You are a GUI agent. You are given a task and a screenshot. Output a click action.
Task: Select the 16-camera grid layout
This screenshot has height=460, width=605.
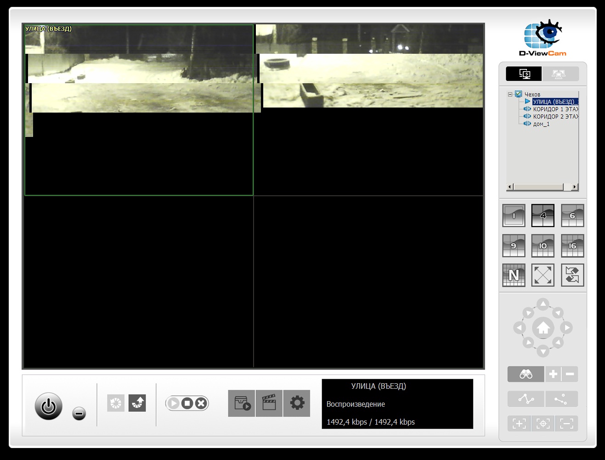(572, 246)
